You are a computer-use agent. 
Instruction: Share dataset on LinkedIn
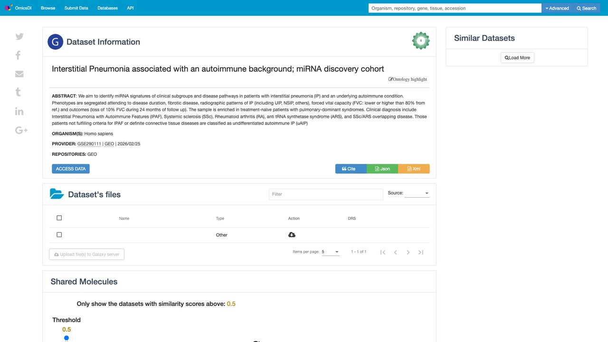pyautogui.click(x=19, y=111)
